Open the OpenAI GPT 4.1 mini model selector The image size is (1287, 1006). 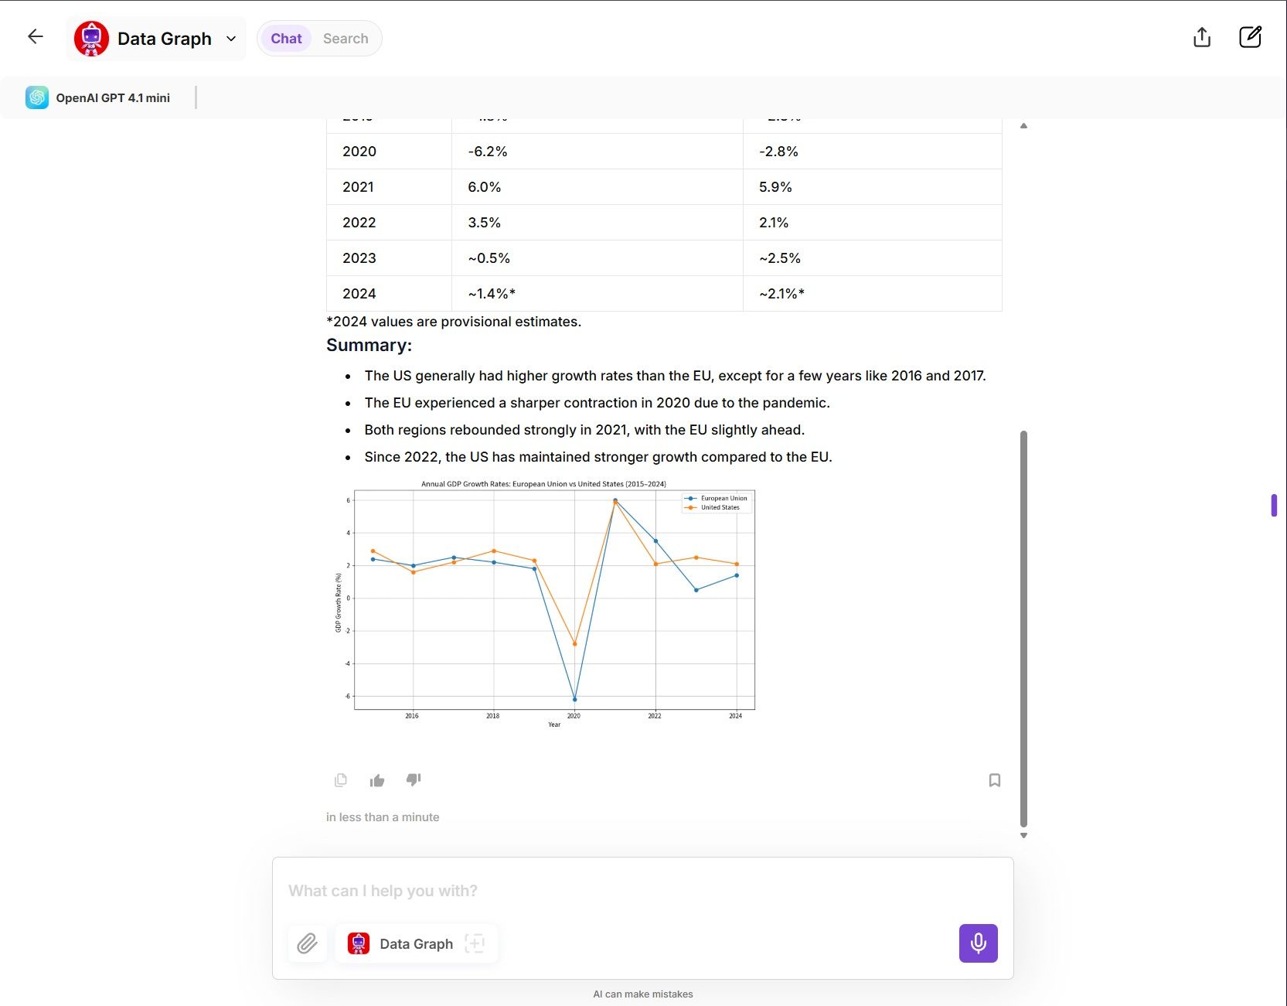[98, 97]
